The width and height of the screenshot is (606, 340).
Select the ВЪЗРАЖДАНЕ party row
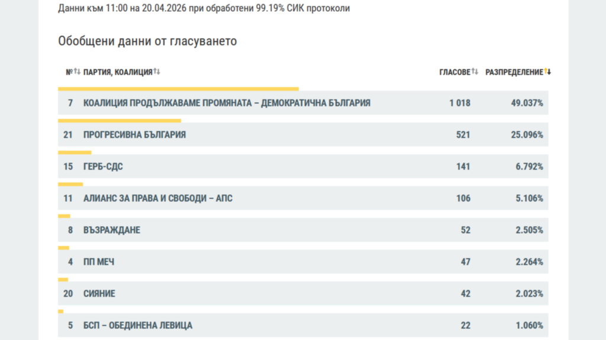point(112,230)
